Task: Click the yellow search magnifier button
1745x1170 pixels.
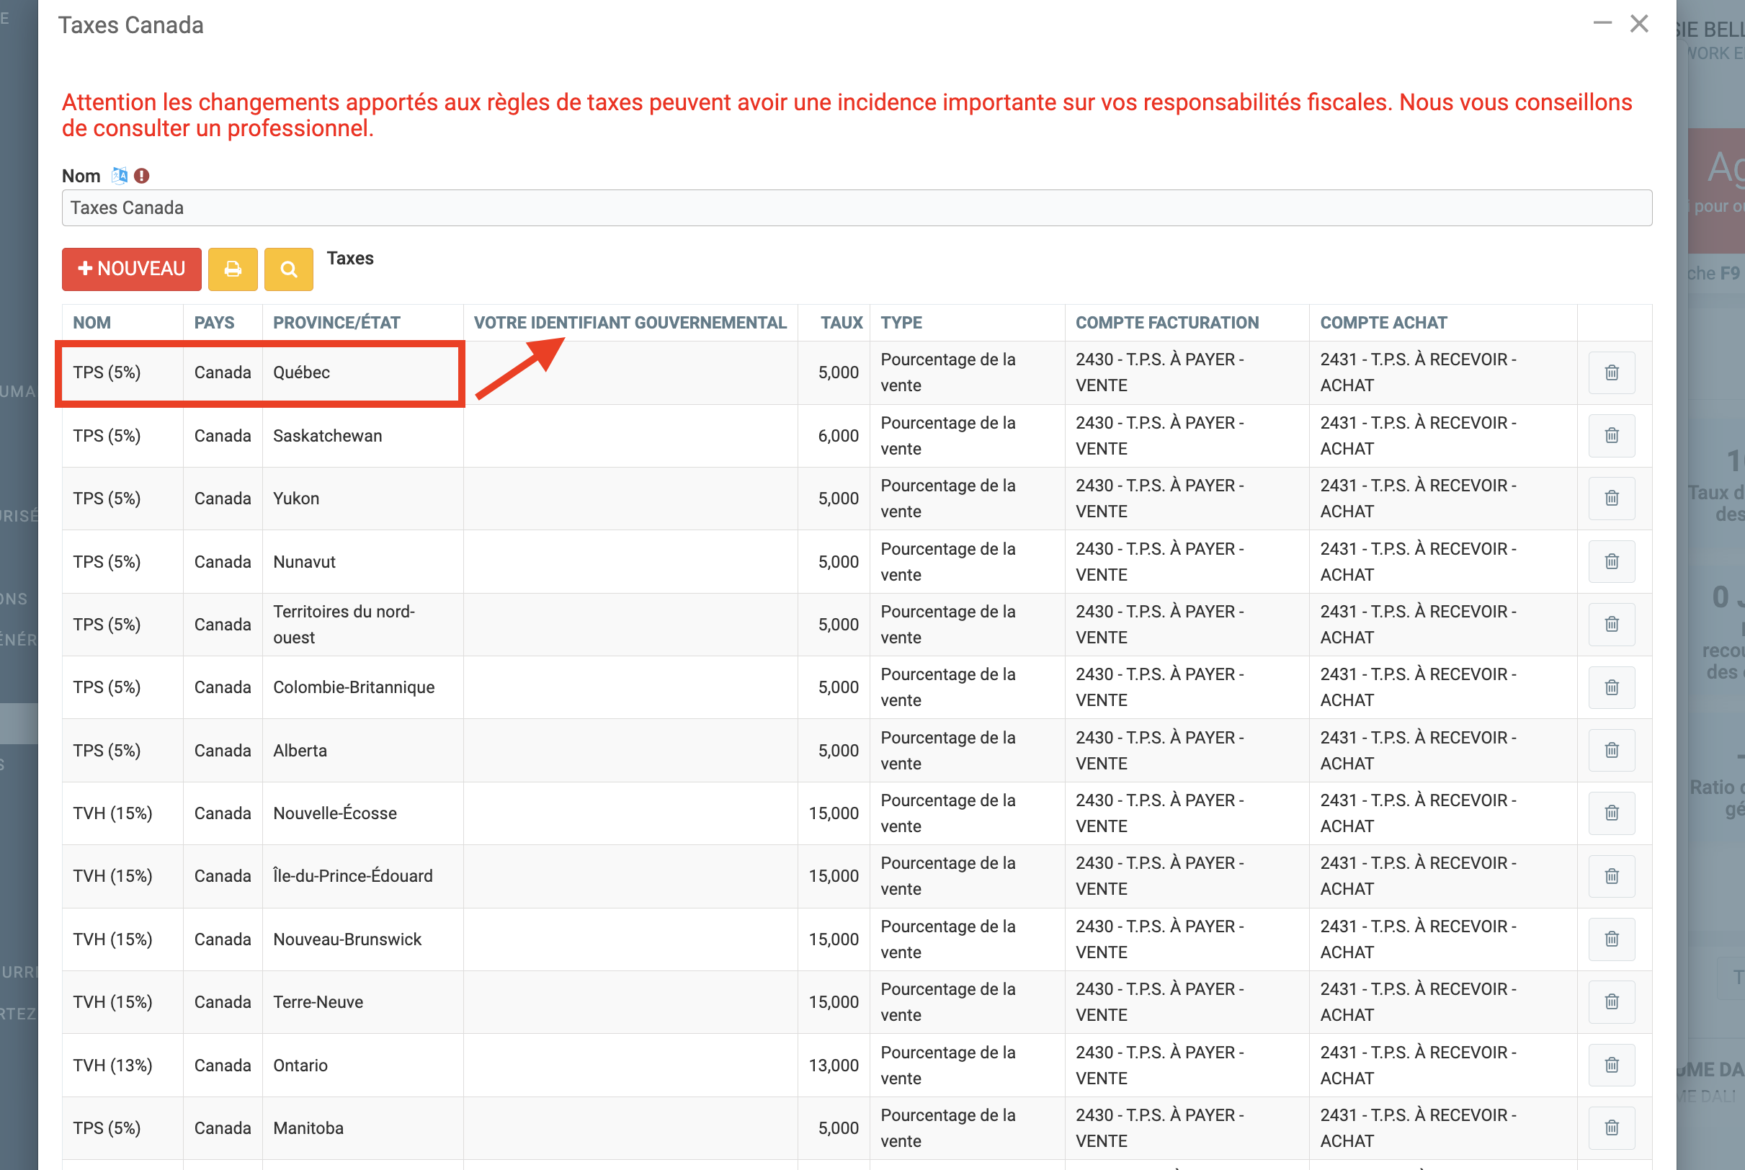Action: [289, 269]
